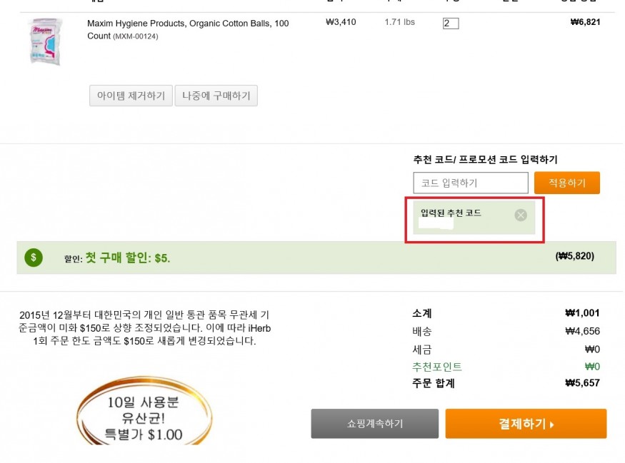This screenshot has height=463, width=625.
Task: Continue shopping via 쇼핑계속하기 button
Action: coord(375,424)
